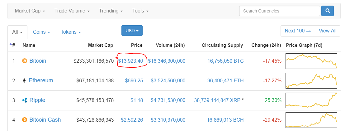The image size is (350, 131).
Task: Click Bitcoin price $13,923.40
Action: (x=130, y=61)
